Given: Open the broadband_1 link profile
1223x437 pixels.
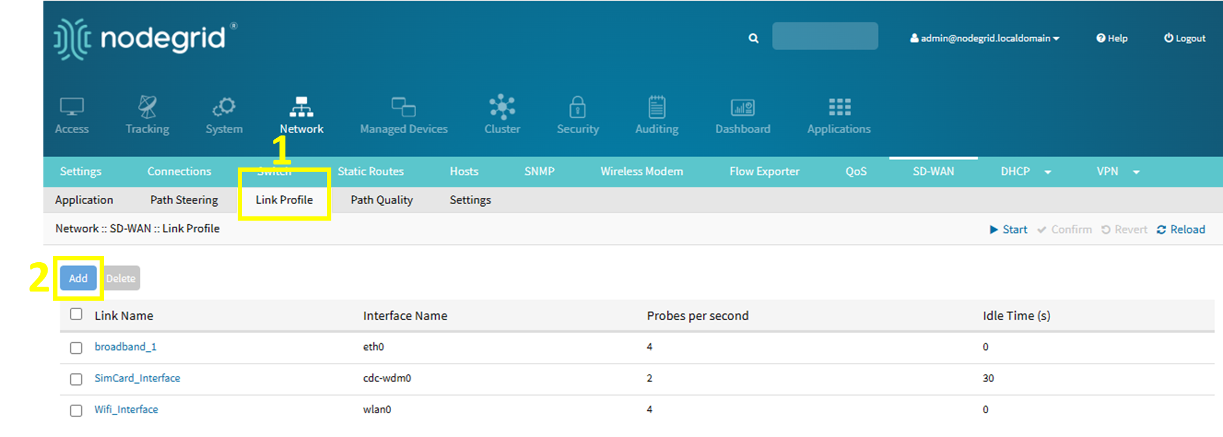Looking at the screenshot, I should 125,347.
